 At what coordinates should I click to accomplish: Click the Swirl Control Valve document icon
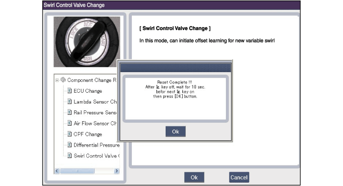coord(70,156)
